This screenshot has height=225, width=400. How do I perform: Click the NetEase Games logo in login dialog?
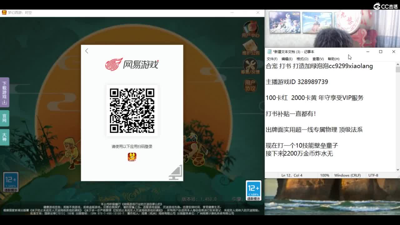click(132, 64)
